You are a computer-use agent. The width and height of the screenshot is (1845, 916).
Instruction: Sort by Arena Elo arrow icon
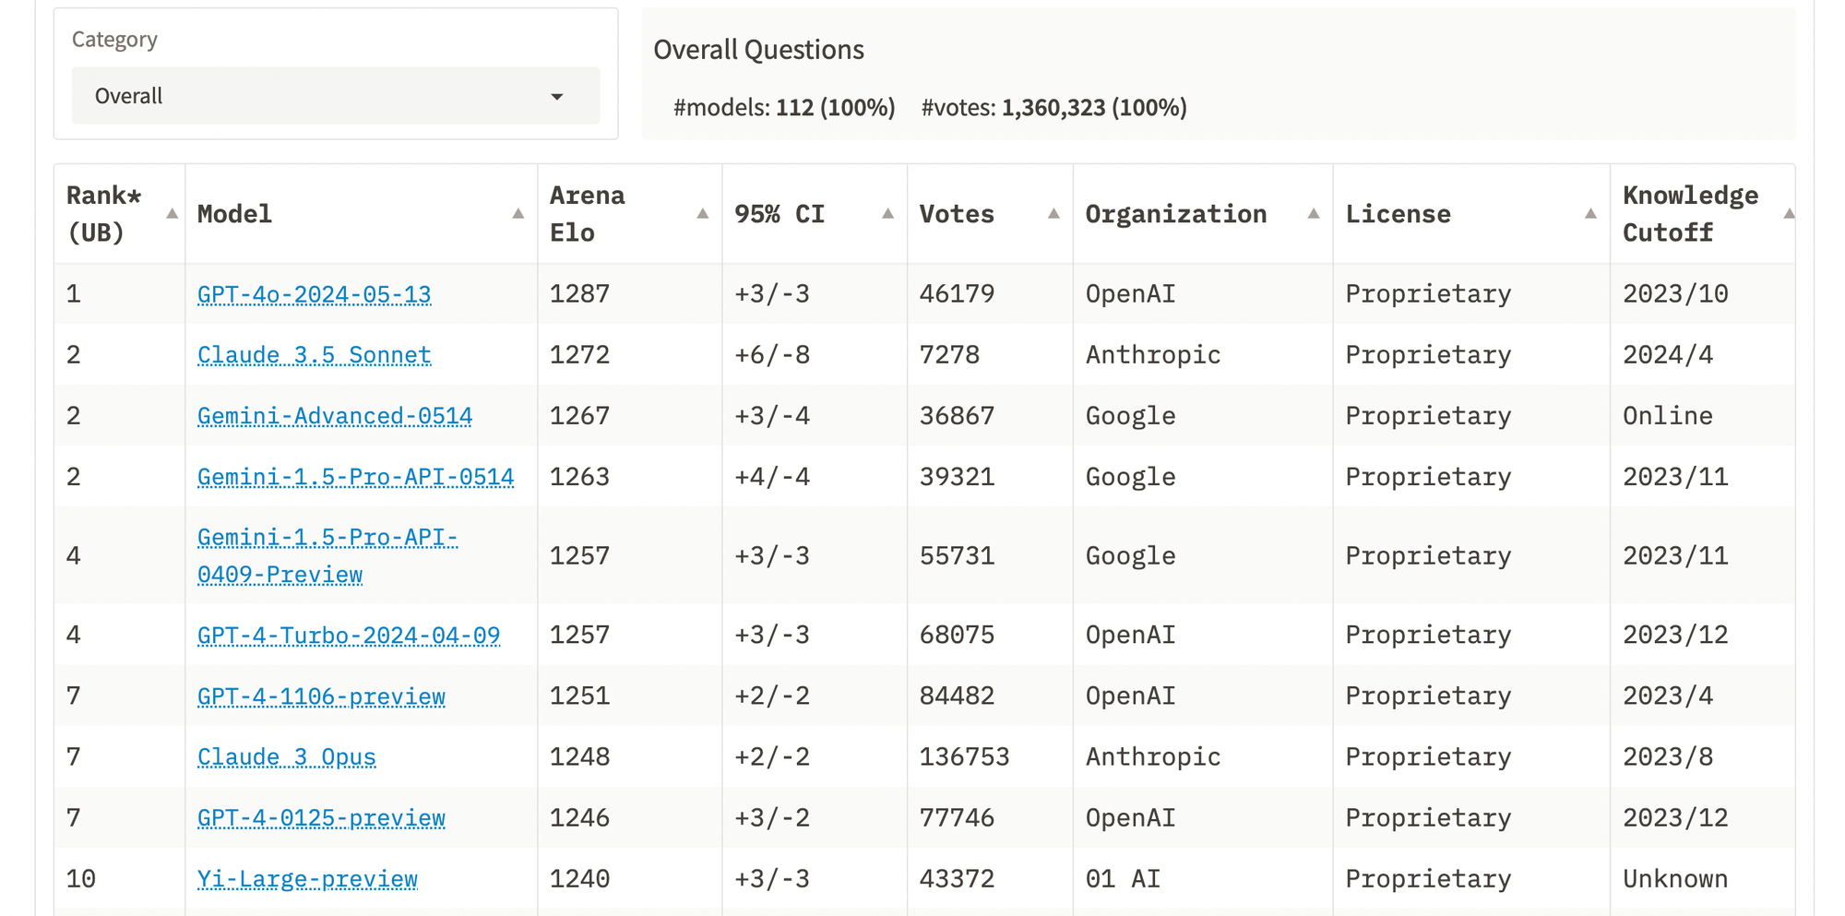pos(703,214)
